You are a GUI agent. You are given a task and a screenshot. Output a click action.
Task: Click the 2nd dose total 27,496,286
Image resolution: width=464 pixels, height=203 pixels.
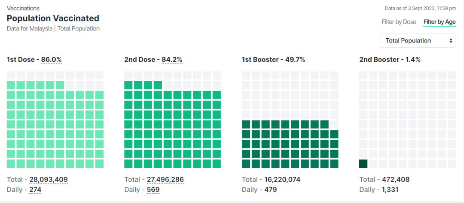(165, 179)
